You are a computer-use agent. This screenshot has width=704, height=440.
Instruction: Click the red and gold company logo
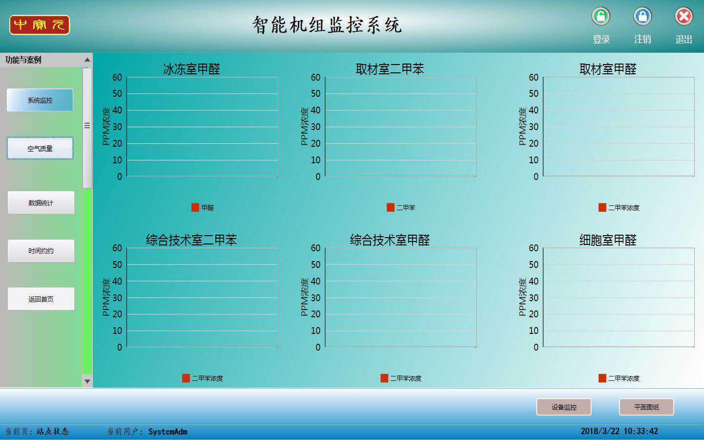[x=40, y=25]
